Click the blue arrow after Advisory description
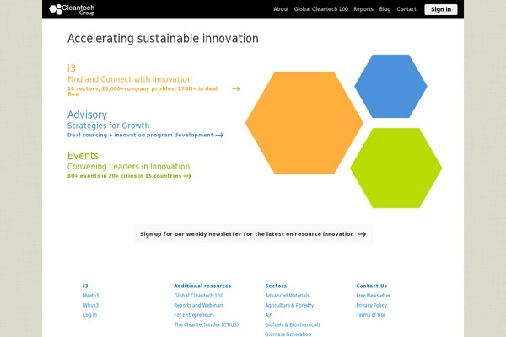506x337 pixels. tap(219, 135)
